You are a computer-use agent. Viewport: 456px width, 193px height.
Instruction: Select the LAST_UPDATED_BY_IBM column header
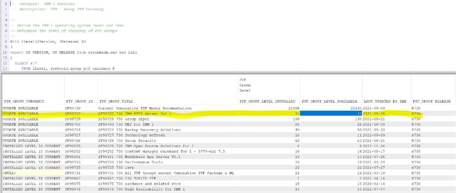coord(385,101)
